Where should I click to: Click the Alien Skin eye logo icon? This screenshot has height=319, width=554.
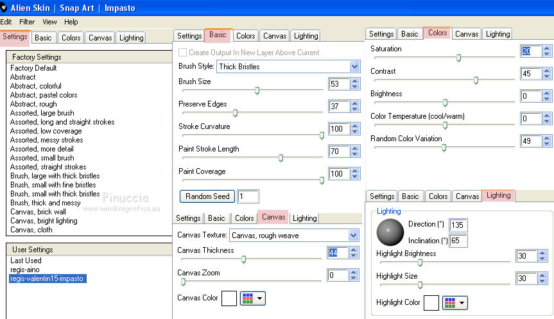(x=4, y=8)
